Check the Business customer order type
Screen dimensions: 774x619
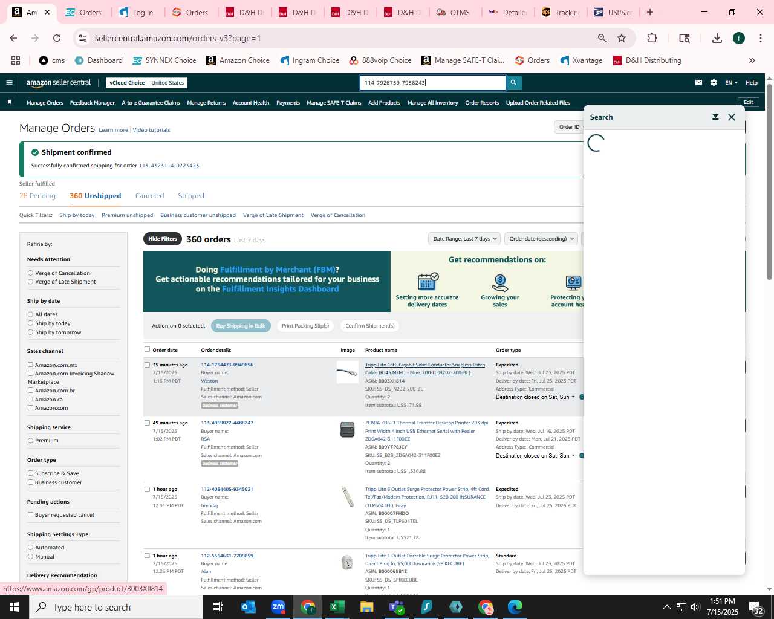click(30, 482)
